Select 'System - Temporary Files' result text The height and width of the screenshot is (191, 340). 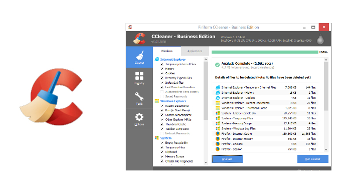(x=237, y=118)
